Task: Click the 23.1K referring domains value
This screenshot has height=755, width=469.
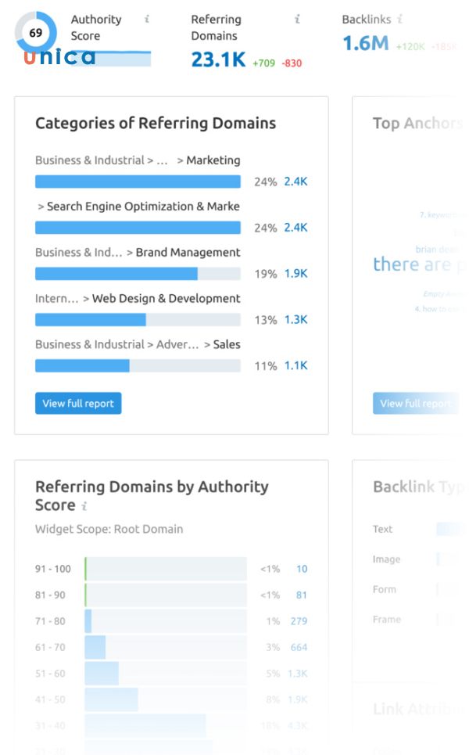Action: [x=218, y=59]
